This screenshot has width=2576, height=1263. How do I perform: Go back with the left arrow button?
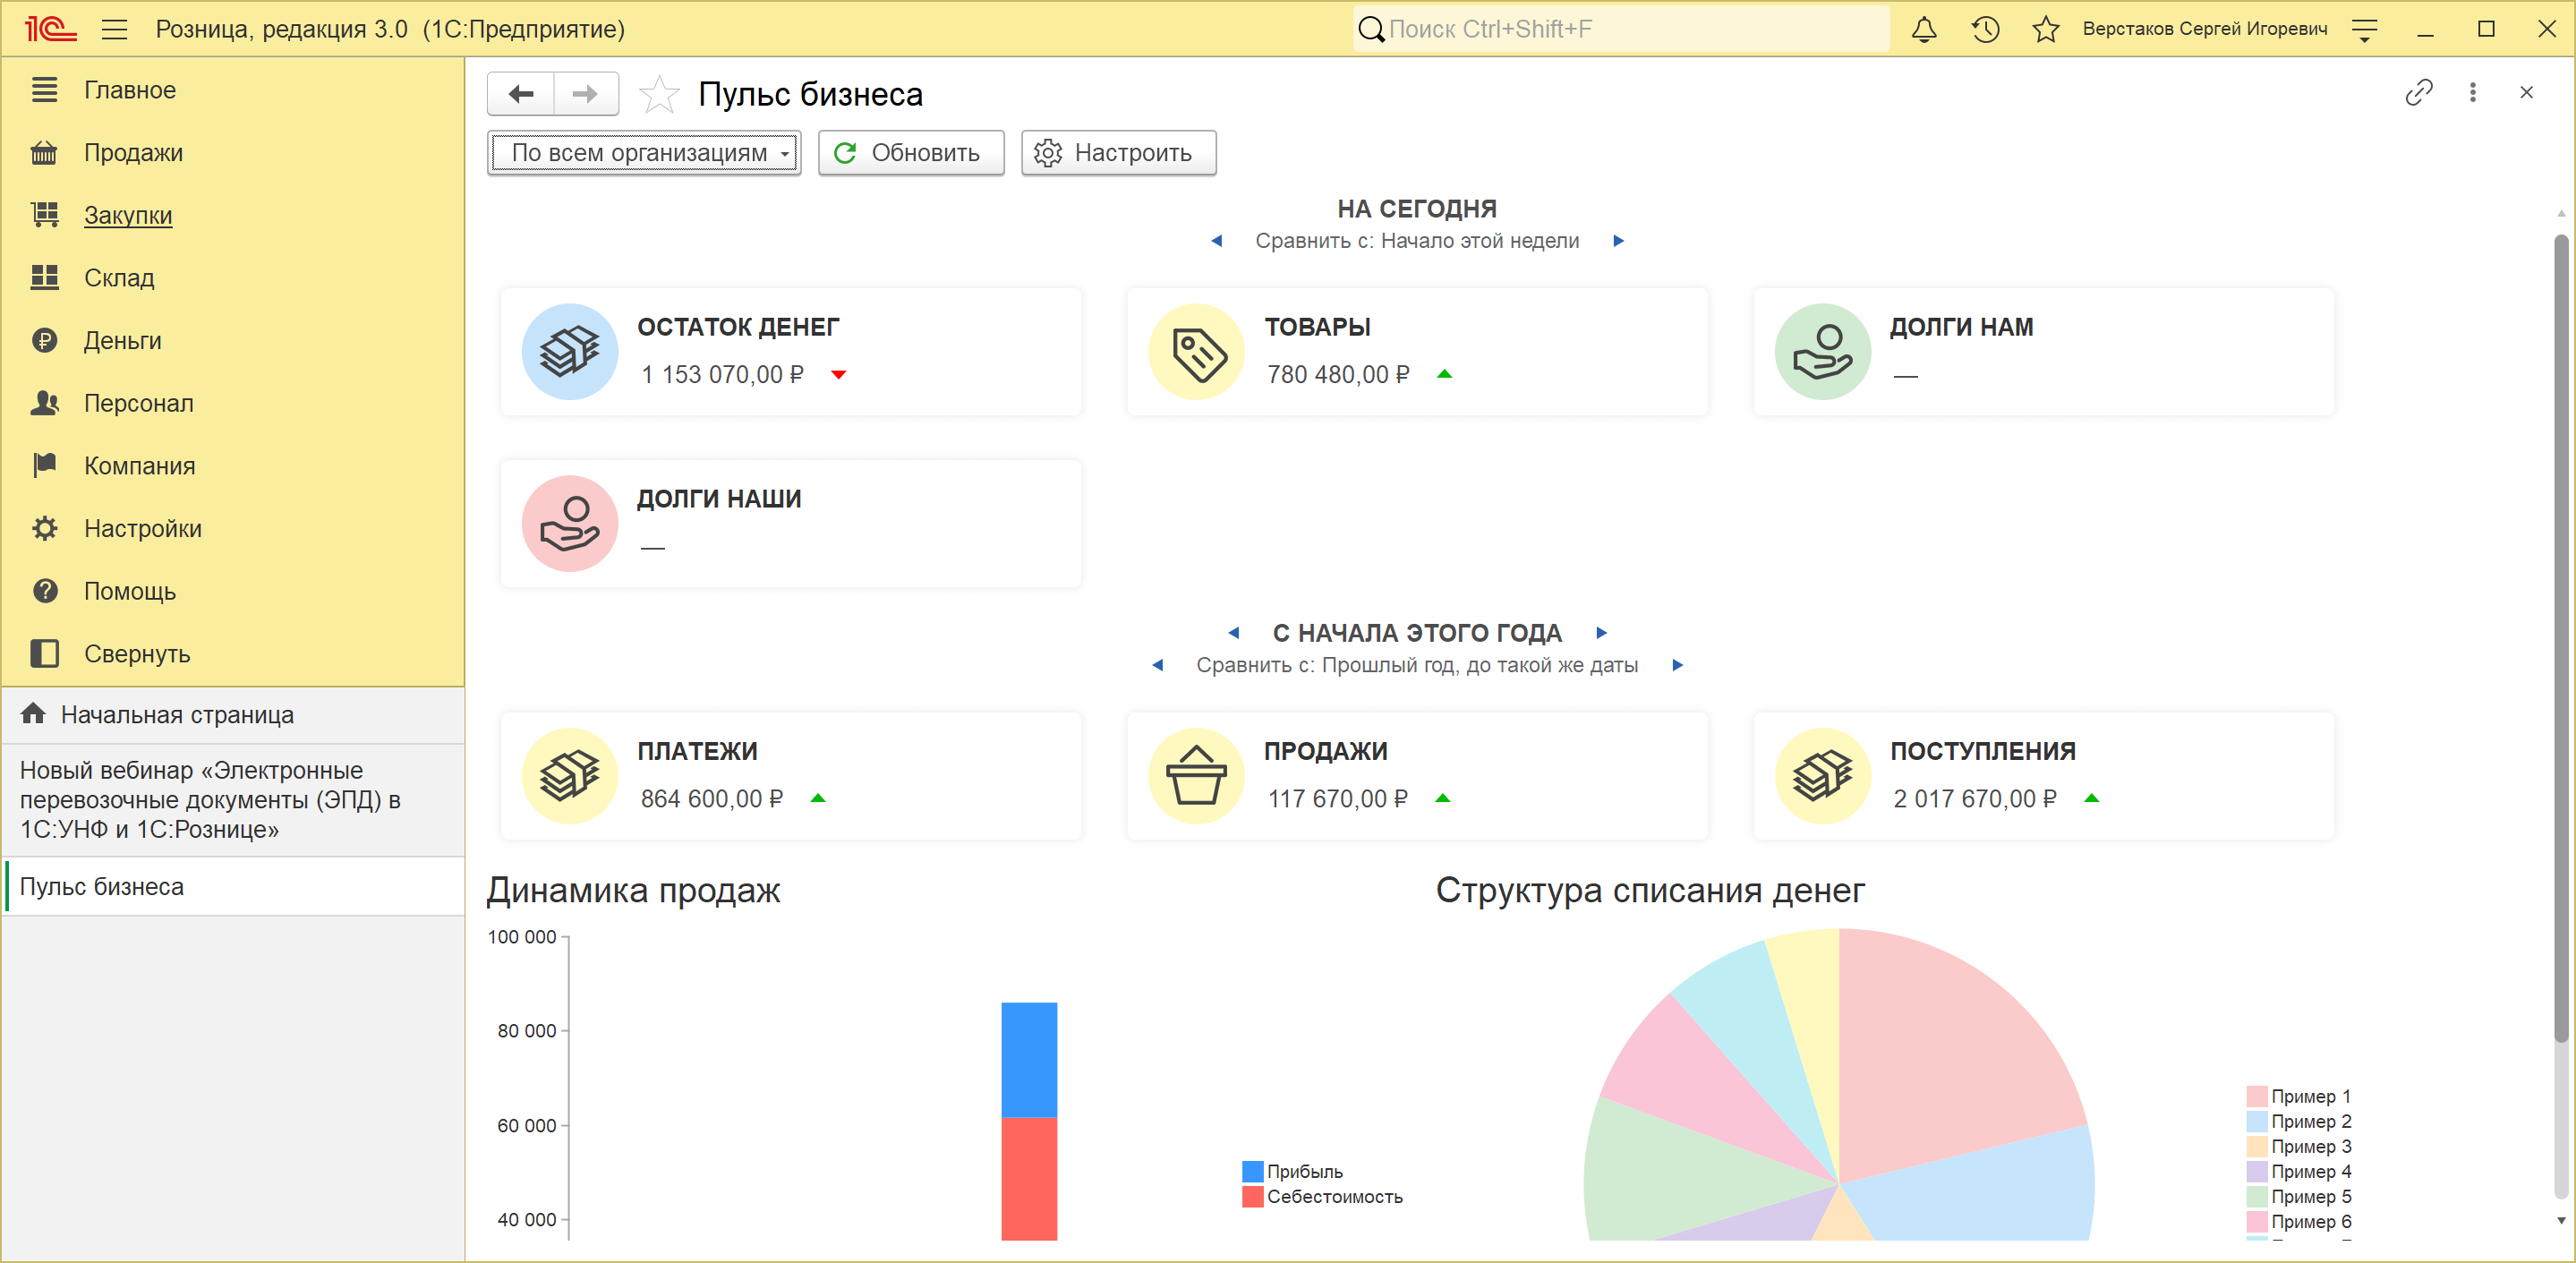[521, 94]
